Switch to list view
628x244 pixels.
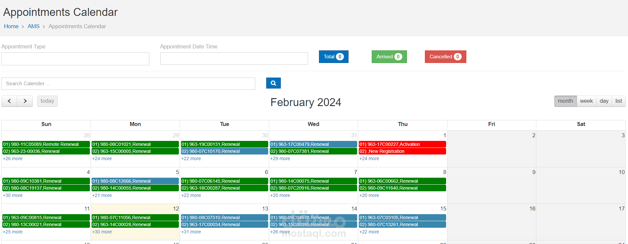(x=618, y=101)
